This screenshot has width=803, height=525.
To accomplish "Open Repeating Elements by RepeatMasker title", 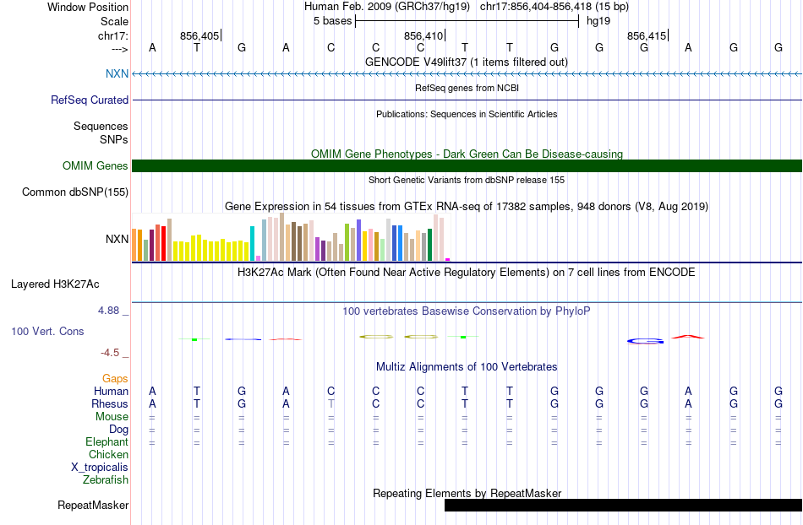I will click(x=467, y=493).
